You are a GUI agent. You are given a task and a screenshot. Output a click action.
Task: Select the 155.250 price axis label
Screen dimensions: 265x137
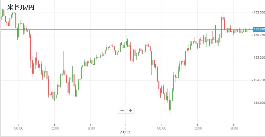coord(258,35)
